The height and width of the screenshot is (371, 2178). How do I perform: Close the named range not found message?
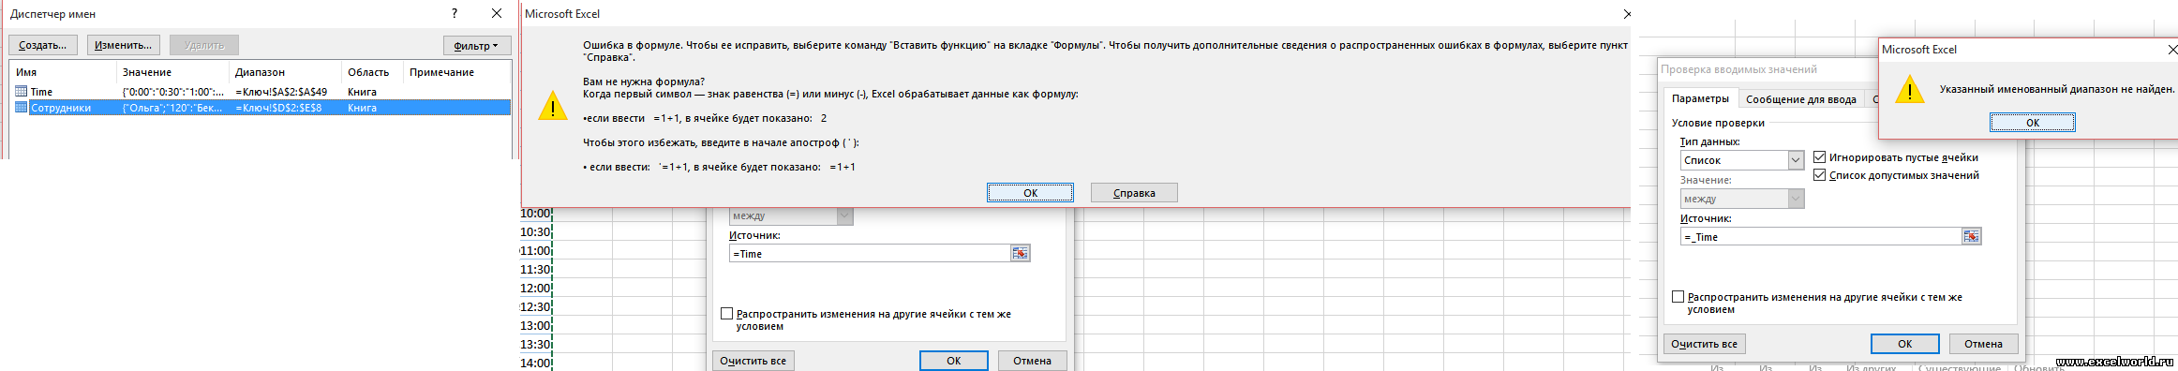coord(2172,50)
